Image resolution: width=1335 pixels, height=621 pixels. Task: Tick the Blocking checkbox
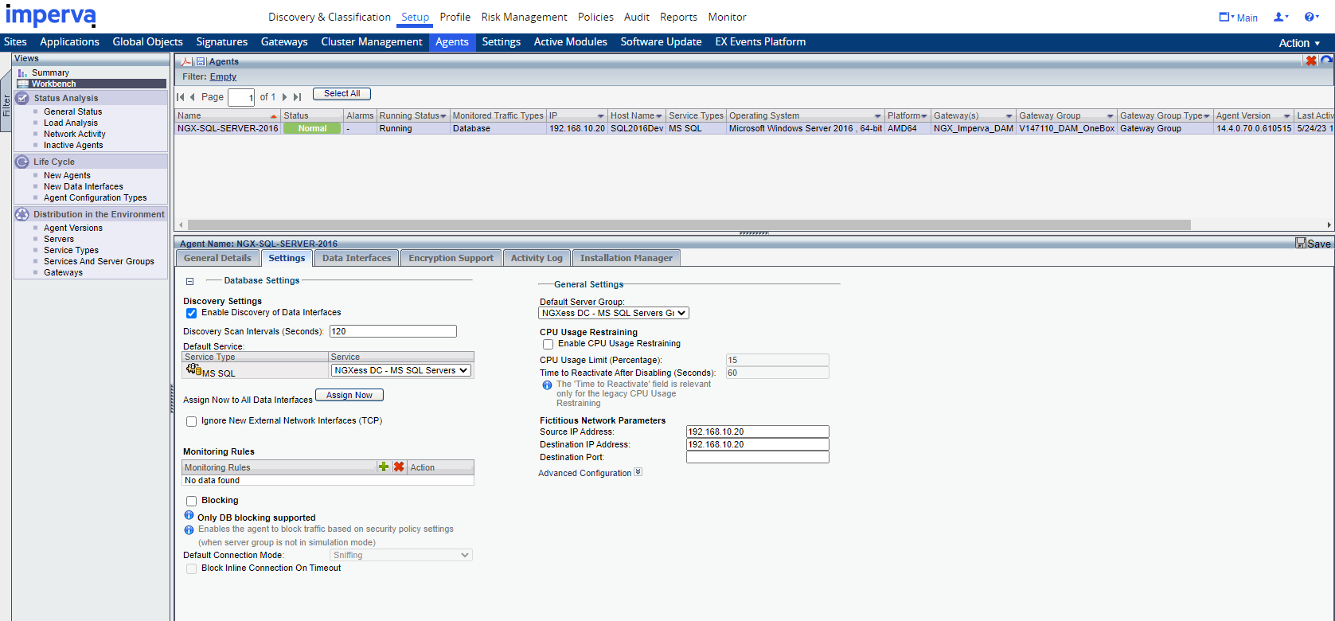(x=191, y=501)
